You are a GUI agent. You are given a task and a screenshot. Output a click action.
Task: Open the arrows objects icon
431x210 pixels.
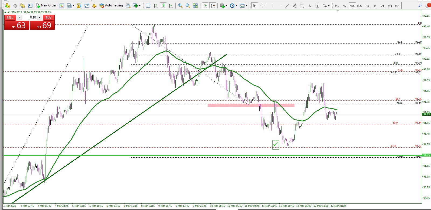tap(325, 5)
